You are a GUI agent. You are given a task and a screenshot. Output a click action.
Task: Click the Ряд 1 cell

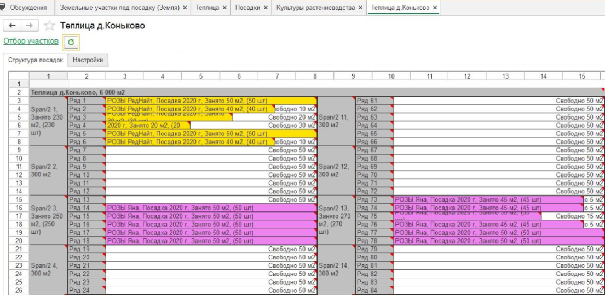point(87,101)
